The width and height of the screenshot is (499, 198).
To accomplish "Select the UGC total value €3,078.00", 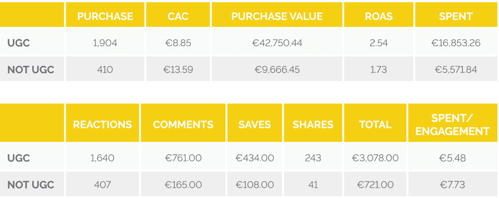I will pos(375,158).
